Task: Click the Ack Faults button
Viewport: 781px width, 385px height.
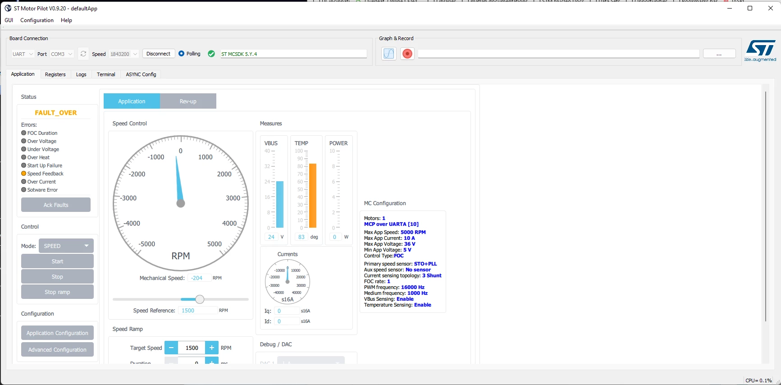Action: click(x=56, y=205)
